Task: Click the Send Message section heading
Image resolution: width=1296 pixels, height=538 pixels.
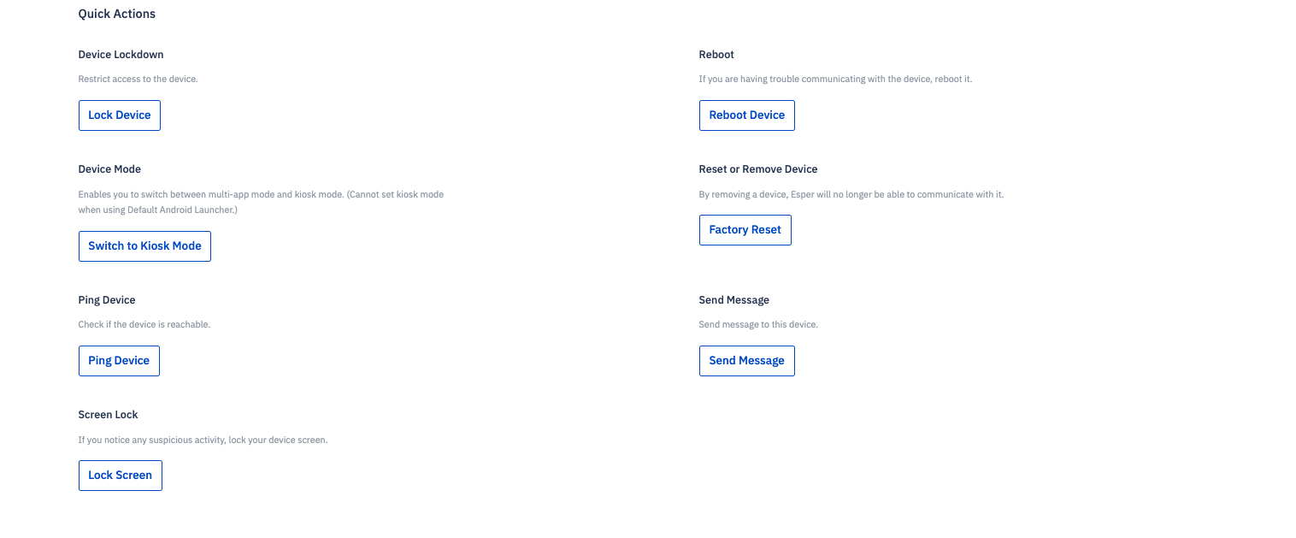Action: (733, 299)
